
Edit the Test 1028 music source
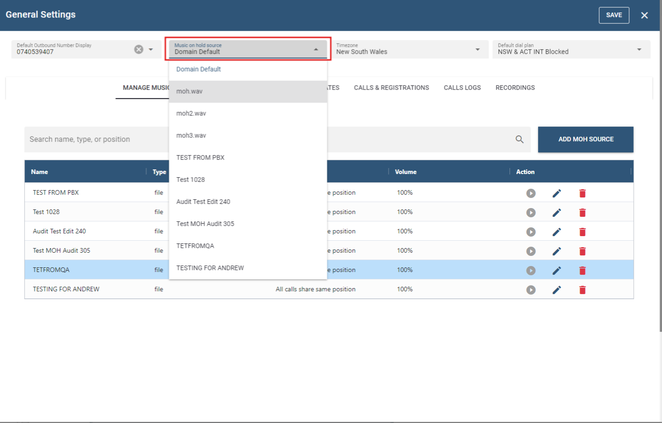click(557, 213)
